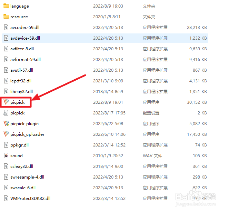This screenshot has width=229, height=212.
Task: Click the date 2022/6/10 14:06
Action: click(109, 134)
